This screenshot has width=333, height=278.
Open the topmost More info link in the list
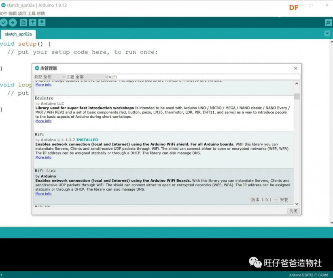(43, 85)
